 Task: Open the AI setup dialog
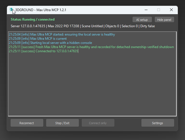(142, 19)
